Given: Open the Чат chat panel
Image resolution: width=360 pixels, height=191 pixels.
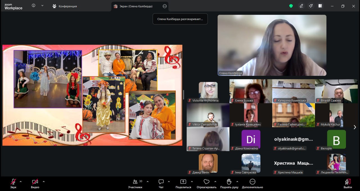Looking at the screenshot, I should 161,184.
